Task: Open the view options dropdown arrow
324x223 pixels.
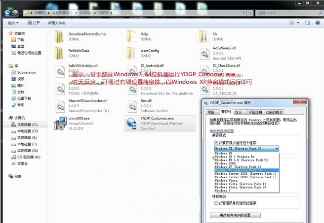Action: [x=298, y=23]
